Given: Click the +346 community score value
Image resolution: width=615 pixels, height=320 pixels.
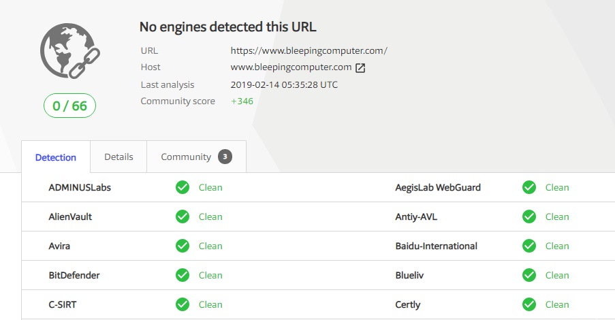Looking at the screenshot, I should tap(242, 101).
